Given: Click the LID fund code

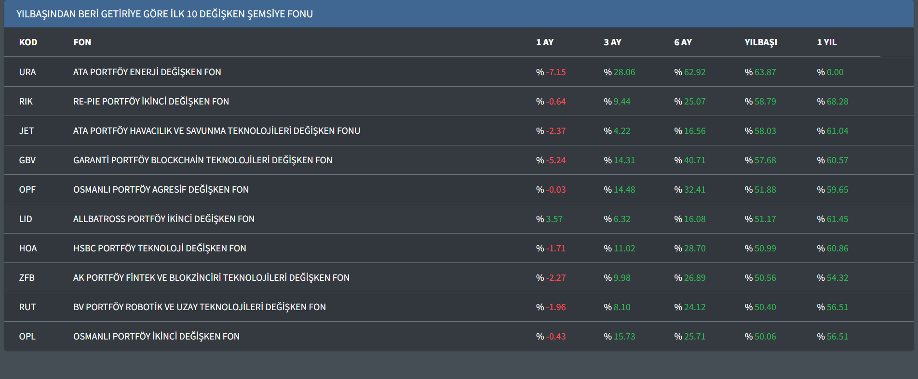Looking at the screenshot, I should pos(26,219).
